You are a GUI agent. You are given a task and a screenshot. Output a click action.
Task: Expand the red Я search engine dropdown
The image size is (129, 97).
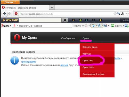(17, 26)
